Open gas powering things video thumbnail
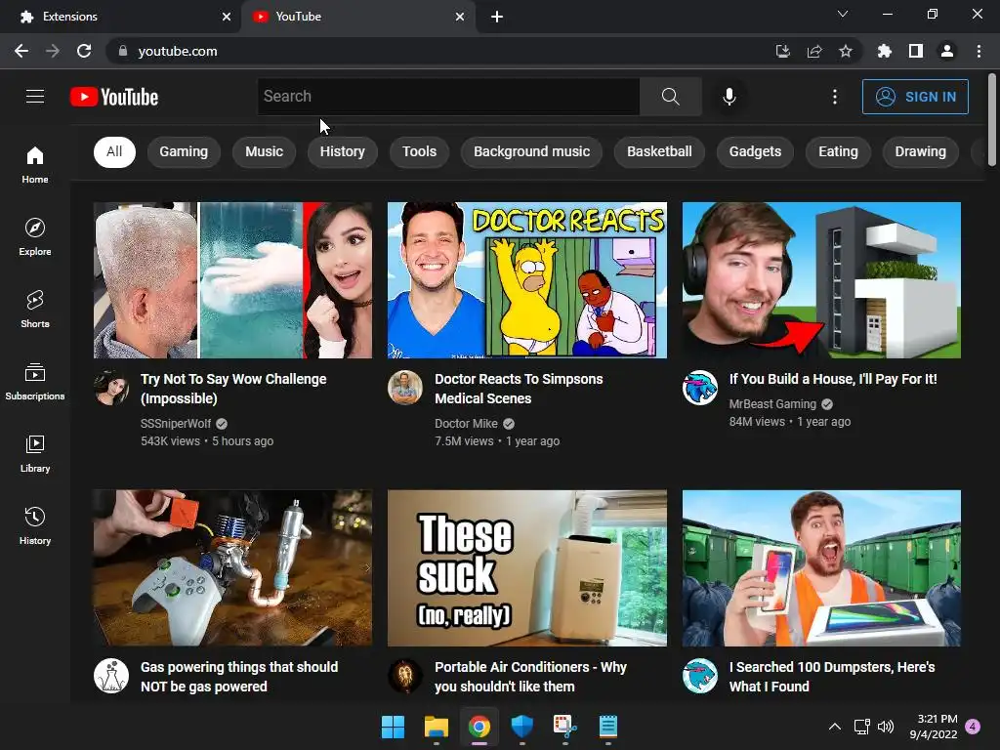Viewport: 1000px width, 750px height. click(x=232, y=567)
